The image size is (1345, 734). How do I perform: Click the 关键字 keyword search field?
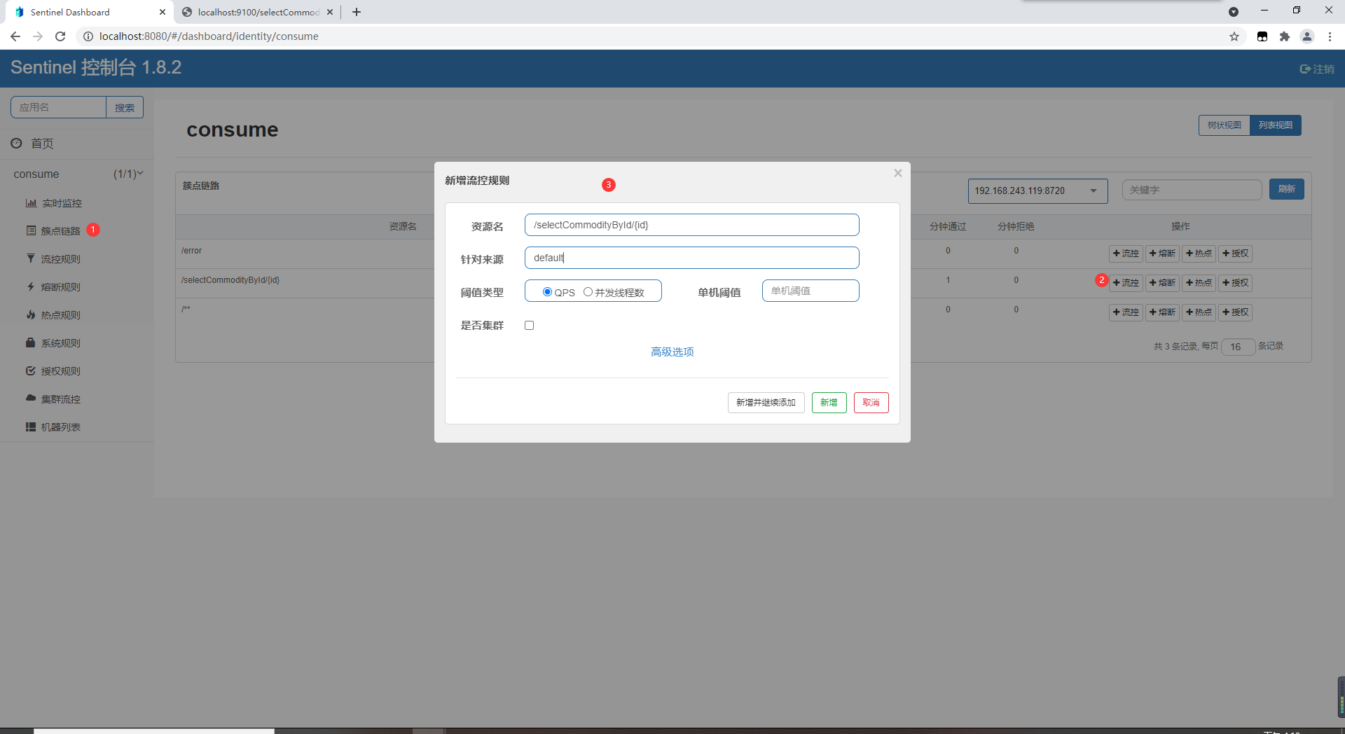[1192, 190]
